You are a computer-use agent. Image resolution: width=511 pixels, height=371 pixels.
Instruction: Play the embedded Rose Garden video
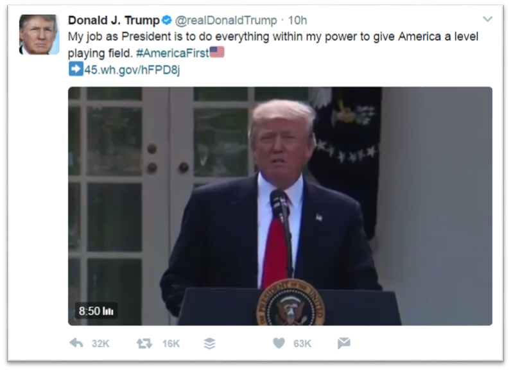tap(280, 206)
